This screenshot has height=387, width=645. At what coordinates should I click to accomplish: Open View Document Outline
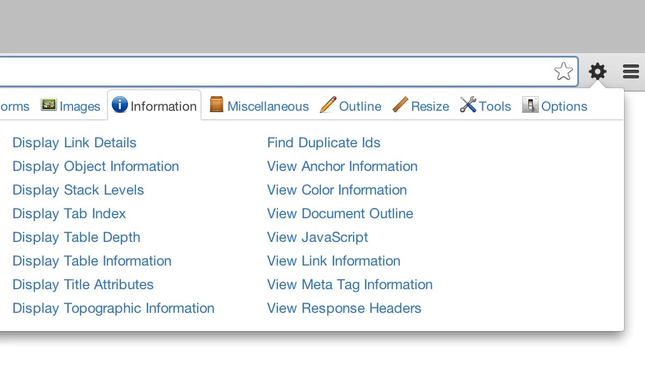tap(340, 213)
